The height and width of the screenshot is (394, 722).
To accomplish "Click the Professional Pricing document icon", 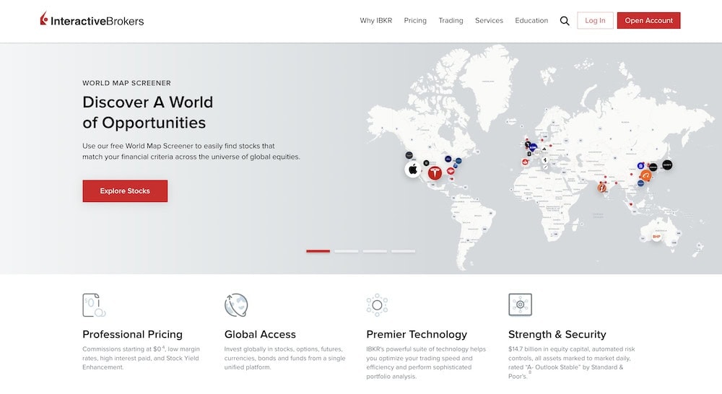I will (x=94, y=305).
